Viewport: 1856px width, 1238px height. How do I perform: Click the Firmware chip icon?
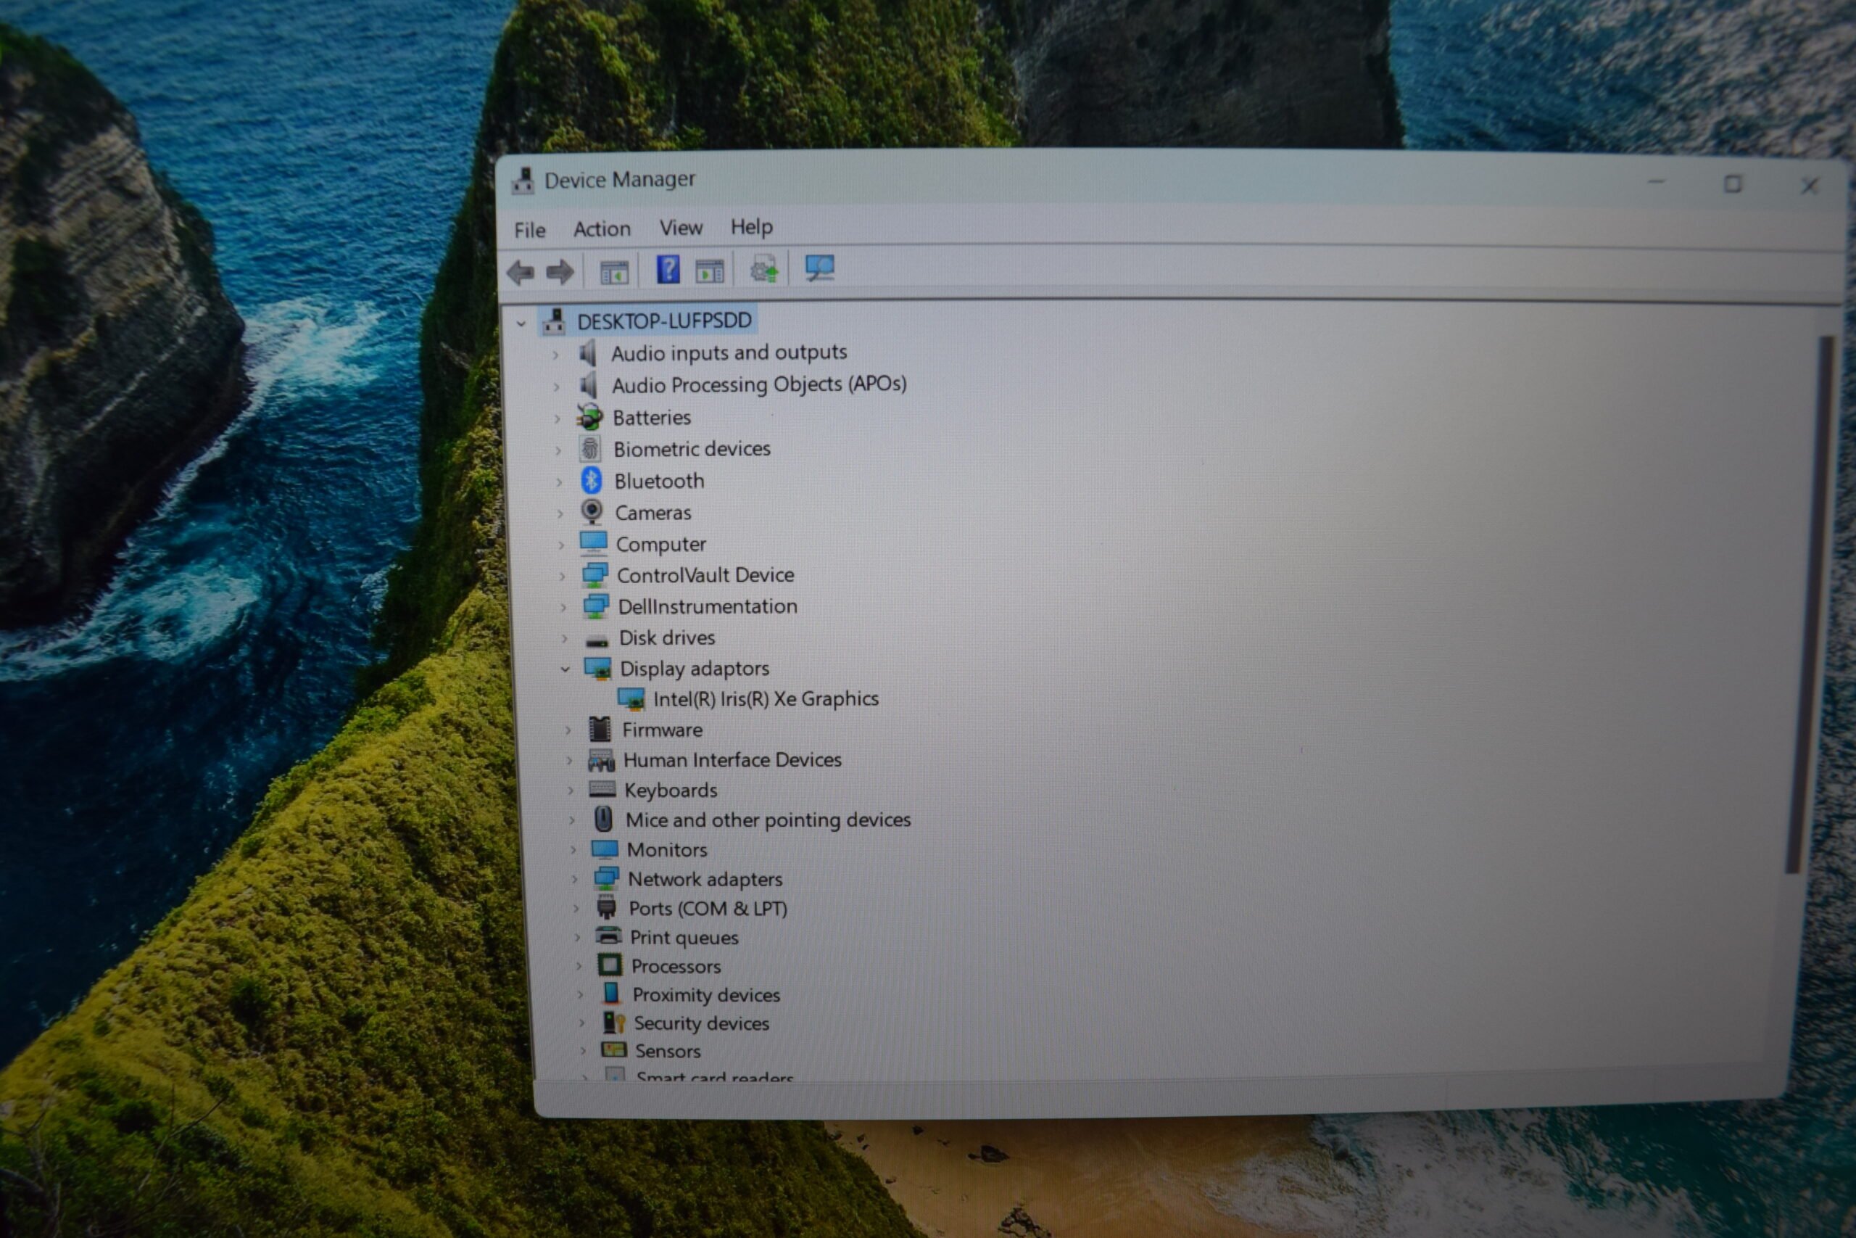point(600,729)
